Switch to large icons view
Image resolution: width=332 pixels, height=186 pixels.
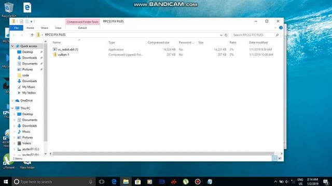click(x=280, y=158)
